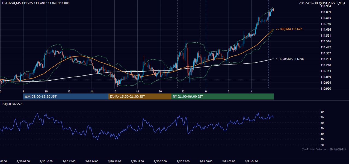Click the 3/31 04:00 time label
The width and height of the screenshot is (349, 164).
pyautogui.click(x=251, y=162)
